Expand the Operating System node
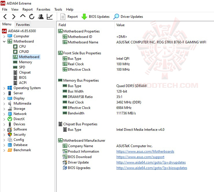The height and width of the screenshot is (192, 214). [x=4, y=88]
